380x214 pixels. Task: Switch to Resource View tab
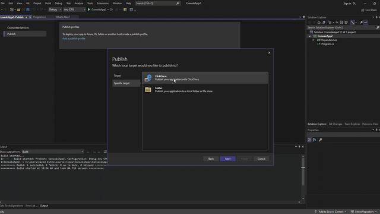click(370, 124)
